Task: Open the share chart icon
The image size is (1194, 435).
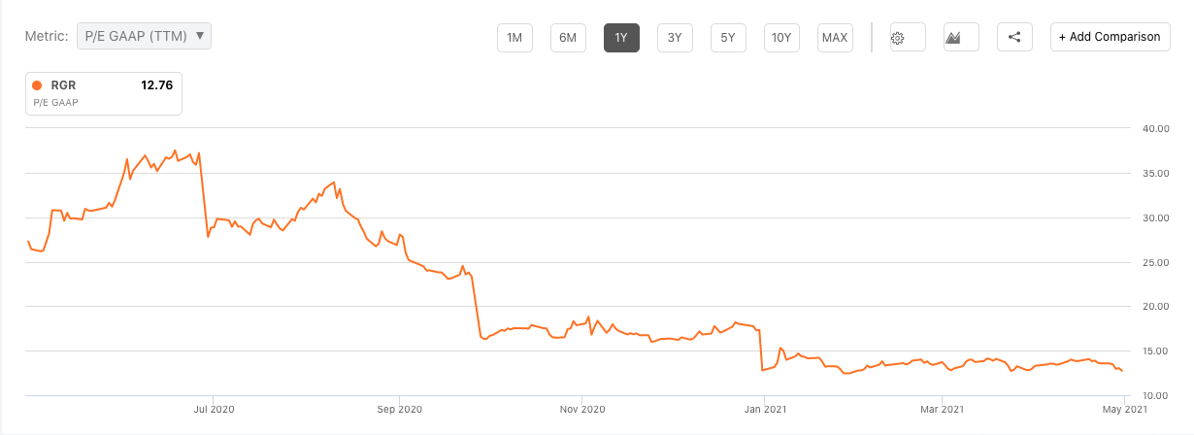Action: click(x=1014, y=38)
